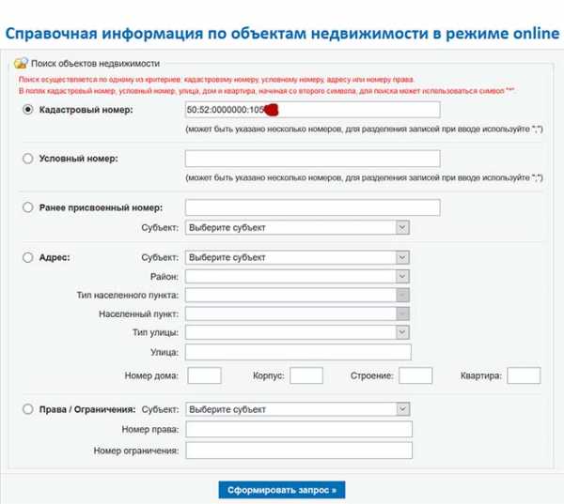Screen dimensions: 564x504
Task: Open Субъект dropdown in Права / Ограничения
Action: coord(297,409)
